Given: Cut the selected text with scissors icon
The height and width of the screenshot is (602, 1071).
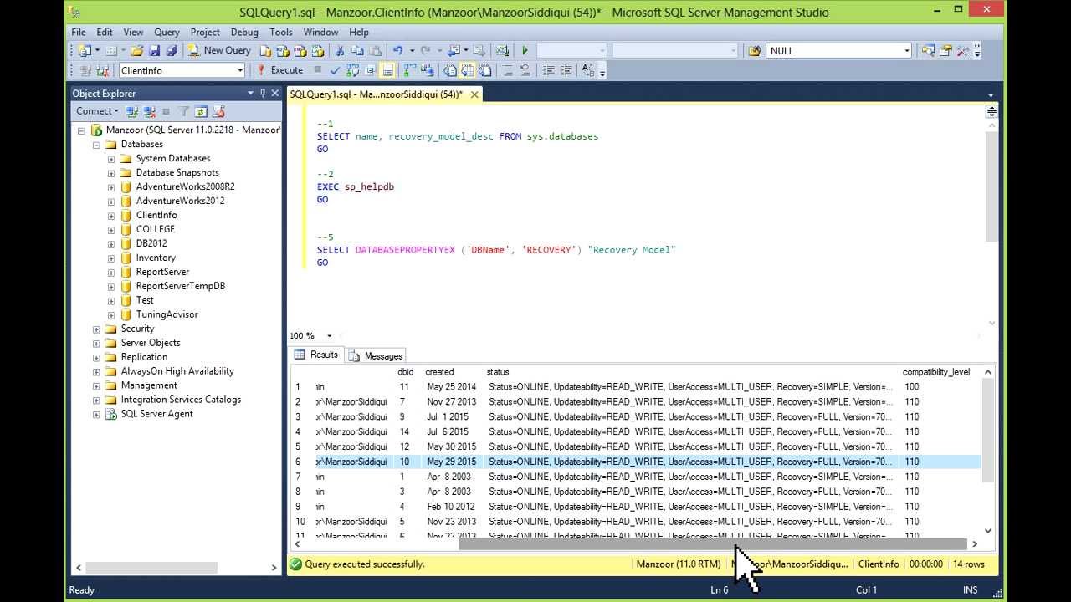Looking at the screenshot, I should 340,50.
